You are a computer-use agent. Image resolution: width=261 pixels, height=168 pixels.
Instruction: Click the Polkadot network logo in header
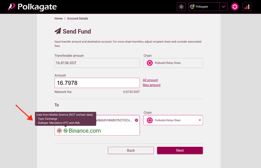(234, 7)
